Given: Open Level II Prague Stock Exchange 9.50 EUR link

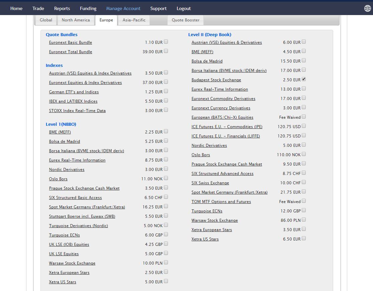Looking at the screenshot, I should pyautogui.click(x=227, y=164).
